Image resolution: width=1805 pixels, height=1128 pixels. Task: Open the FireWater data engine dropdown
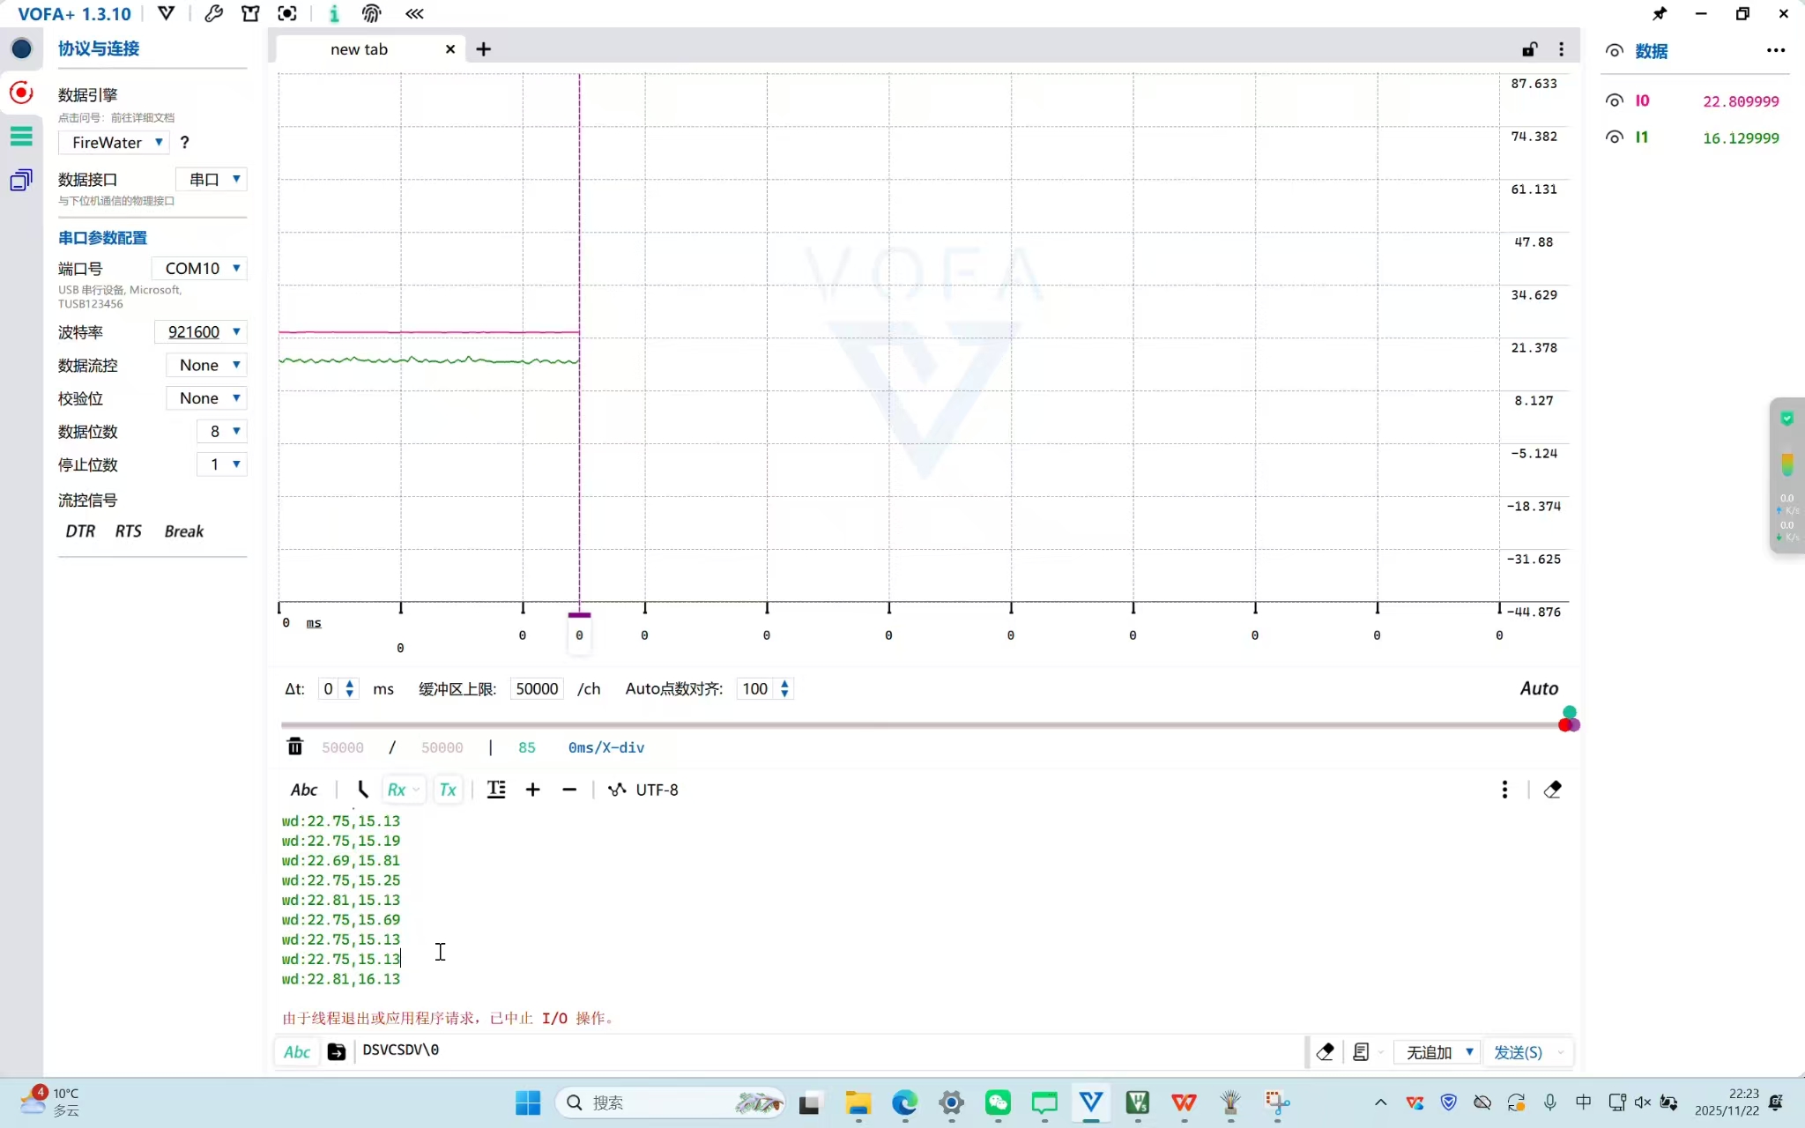tap(114, 143)
